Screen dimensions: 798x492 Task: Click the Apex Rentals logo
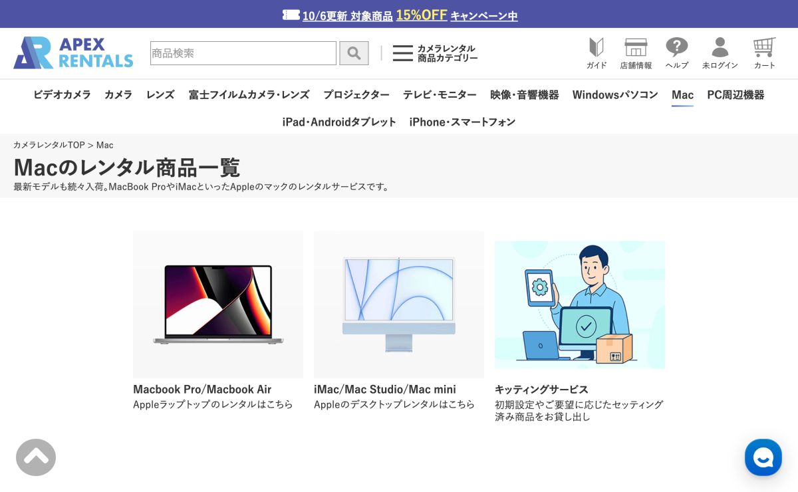(73, 53)
